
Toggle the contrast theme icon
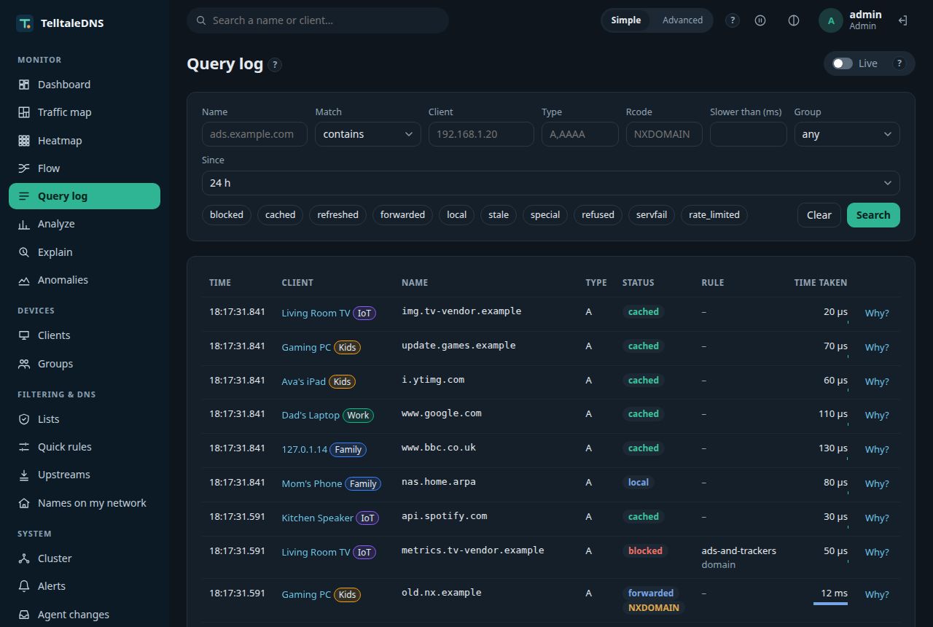[x=794, y=20]
